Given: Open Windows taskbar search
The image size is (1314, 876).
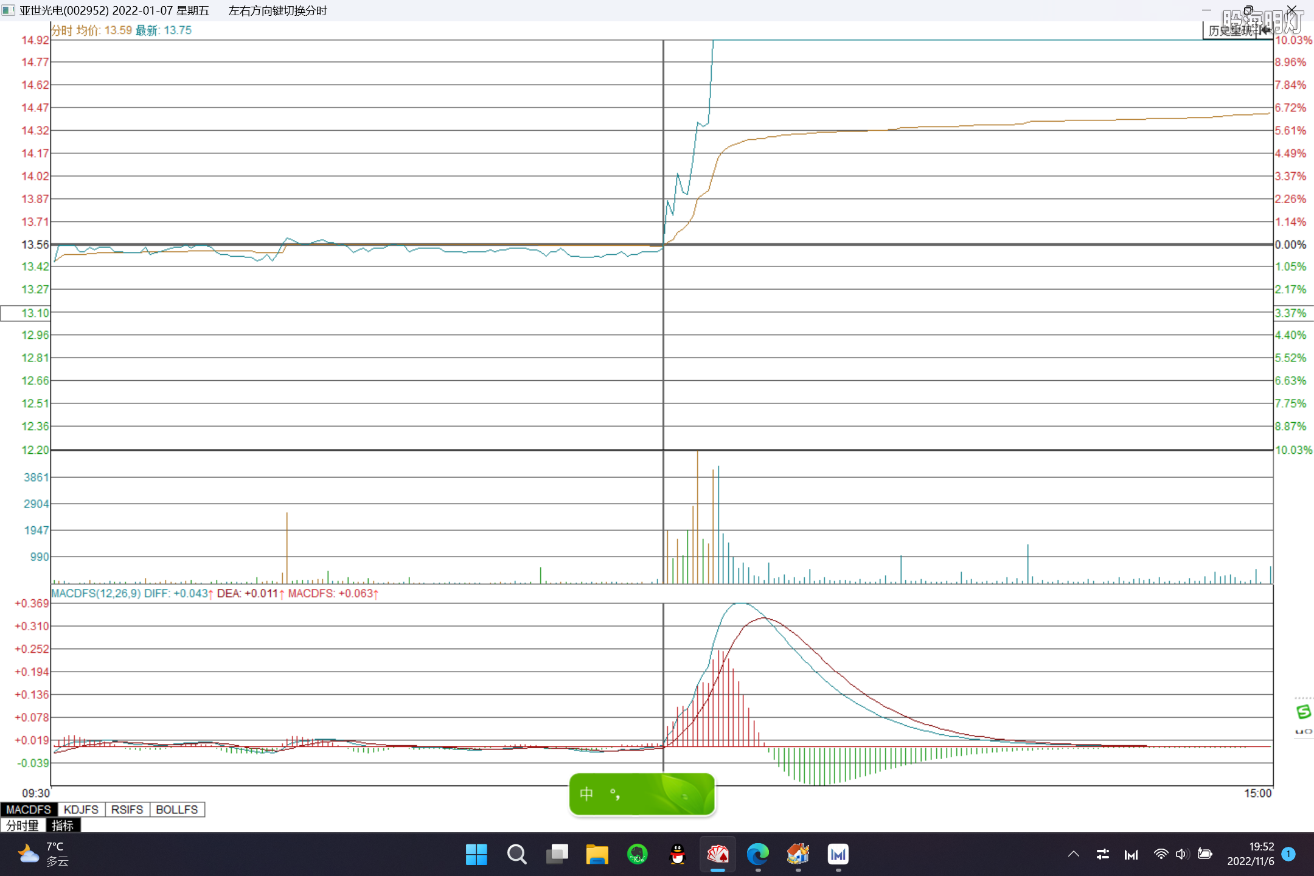Looking at the screenshot, I should pos(516,854).
